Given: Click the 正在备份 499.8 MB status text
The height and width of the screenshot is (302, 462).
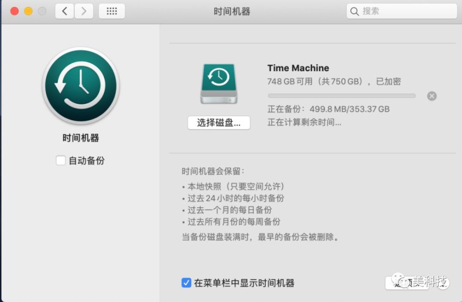Looking at the screenshot, I should pos(328,109).
